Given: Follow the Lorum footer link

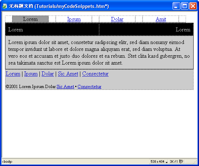Looking at the screenshot, I should click(x=13, y=74).
